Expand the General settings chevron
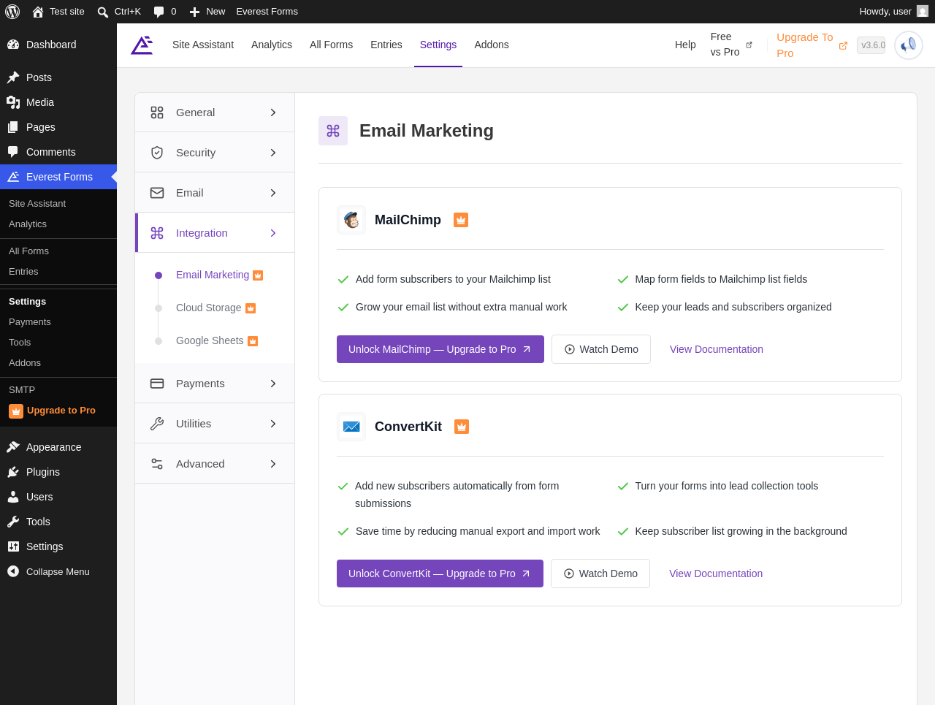Viewport: 935px width, 705px height. tap(273, 113)
